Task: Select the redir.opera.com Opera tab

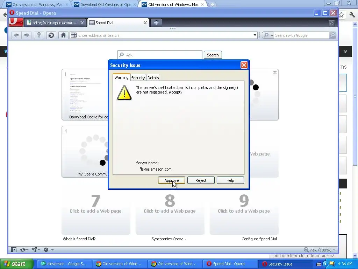Action: click(56, 23)
